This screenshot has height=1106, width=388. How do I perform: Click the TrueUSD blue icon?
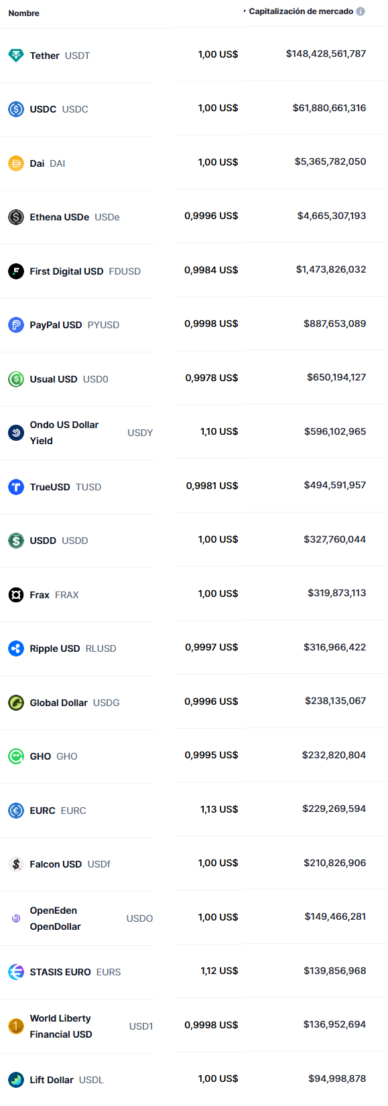point(16,487)
